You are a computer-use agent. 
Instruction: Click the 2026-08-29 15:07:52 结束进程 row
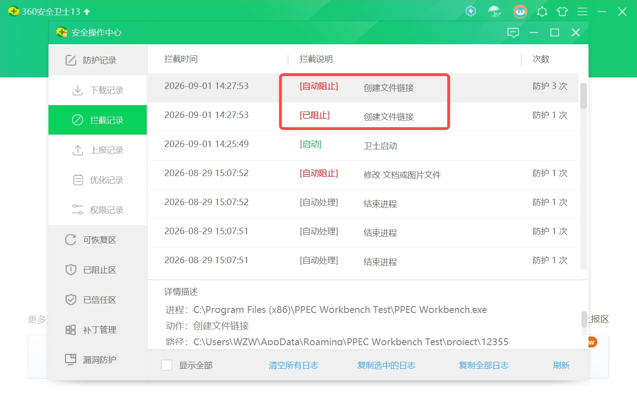(363, 204)
